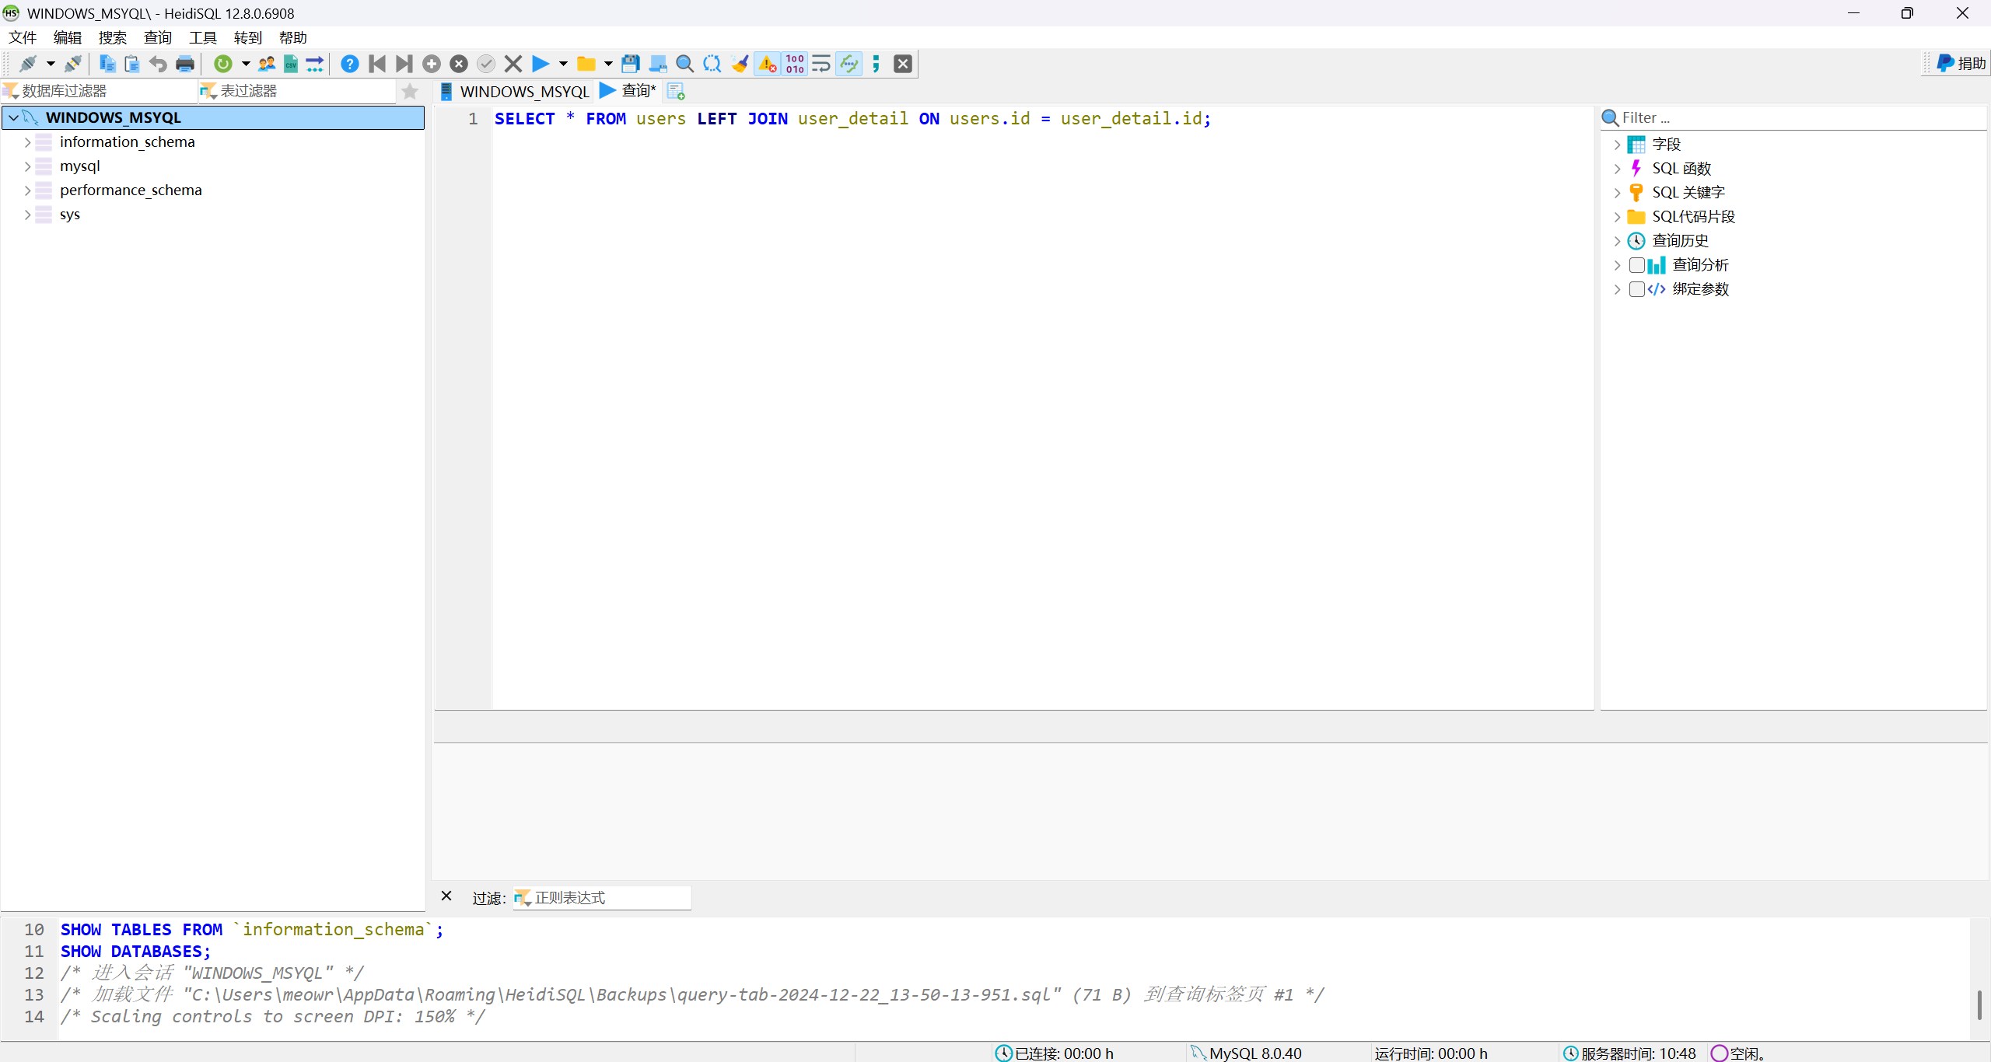The image size is (1991, 1062).
Task: Click the printer icon in toolbar
Action: (x=185, y=64)
